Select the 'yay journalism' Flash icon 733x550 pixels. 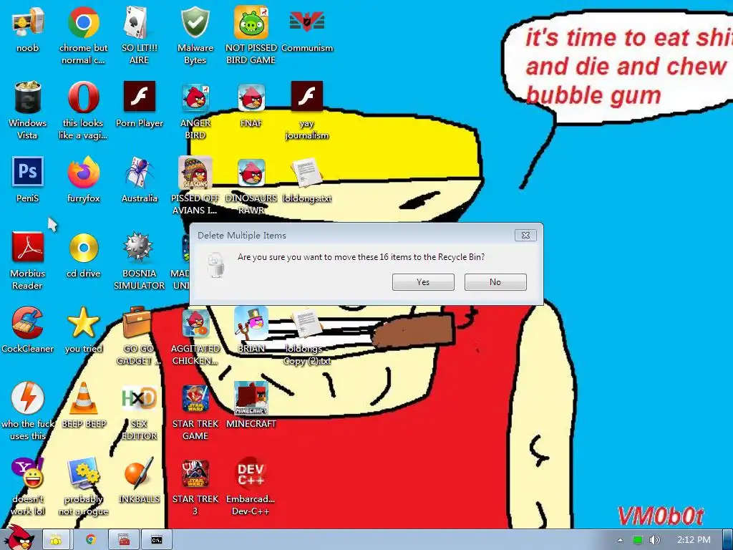pyautogui.click(x=307, y=97)
